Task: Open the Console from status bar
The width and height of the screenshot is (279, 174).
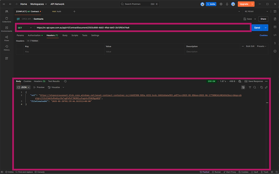Action: (x=40, y=172)
